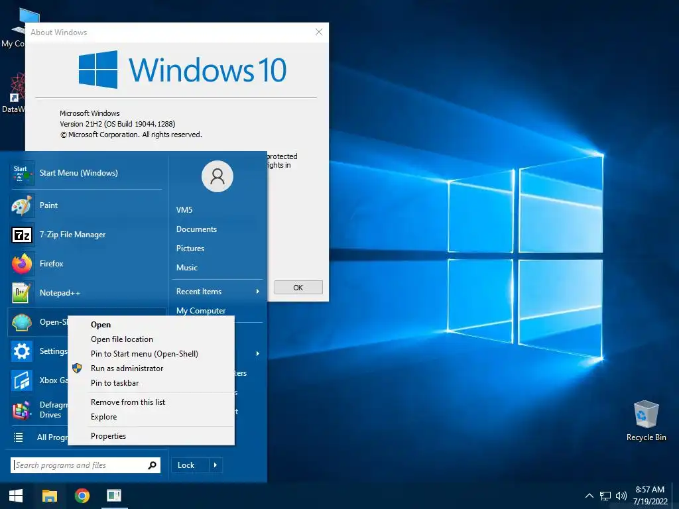679x509 pixels.
Task: Open the VM5 user folder link
Action: 184,210
